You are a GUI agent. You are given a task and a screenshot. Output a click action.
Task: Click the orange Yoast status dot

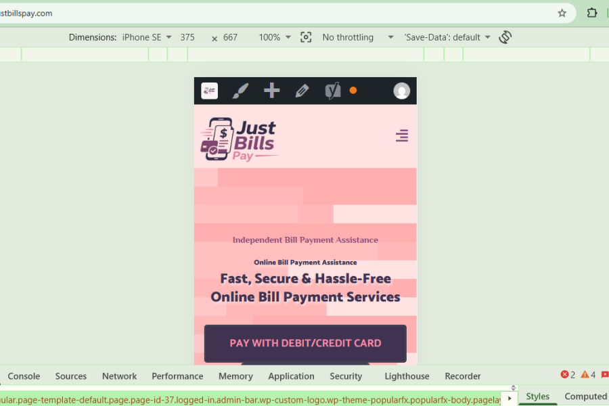click(353, 91)
